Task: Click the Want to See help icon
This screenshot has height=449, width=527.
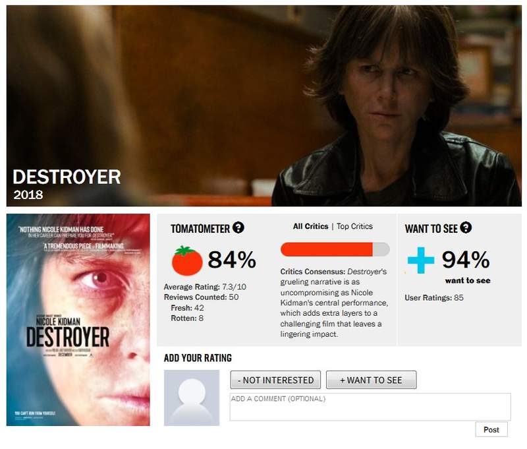Action: point(466,227)
